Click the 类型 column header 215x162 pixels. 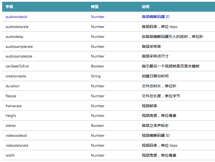95,7
